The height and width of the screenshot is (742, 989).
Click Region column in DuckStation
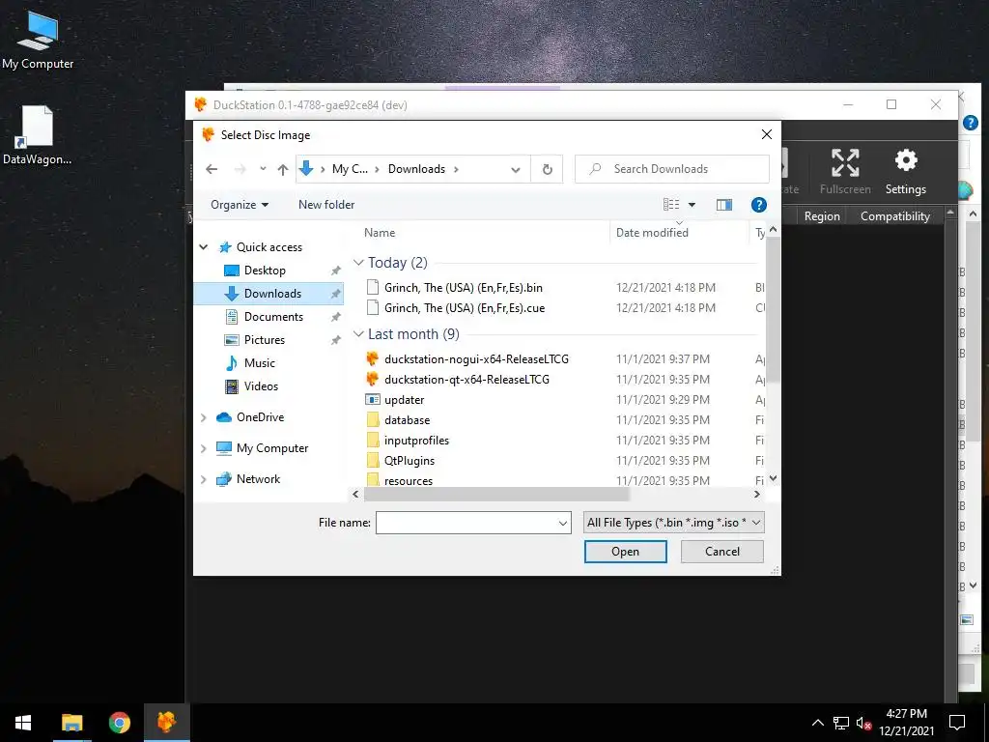click(x=822, y=216)
